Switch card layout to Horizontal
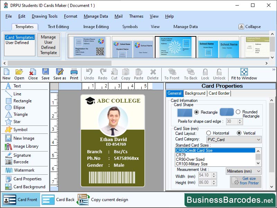Screen dimensions: 277x208 [x=209, y=133]
